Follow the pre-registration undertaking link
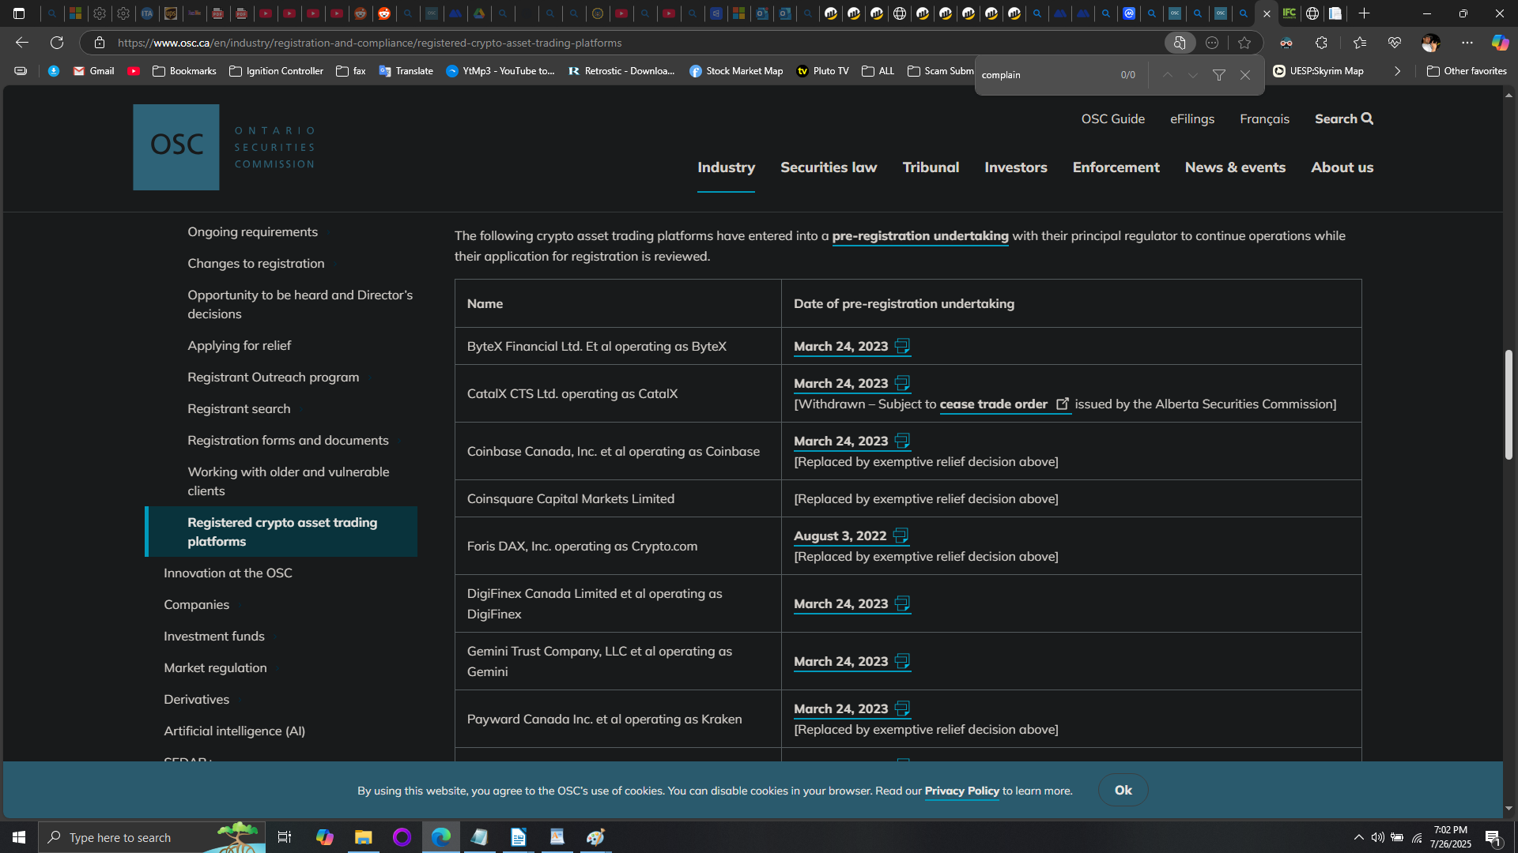 (x=920, y=236)
